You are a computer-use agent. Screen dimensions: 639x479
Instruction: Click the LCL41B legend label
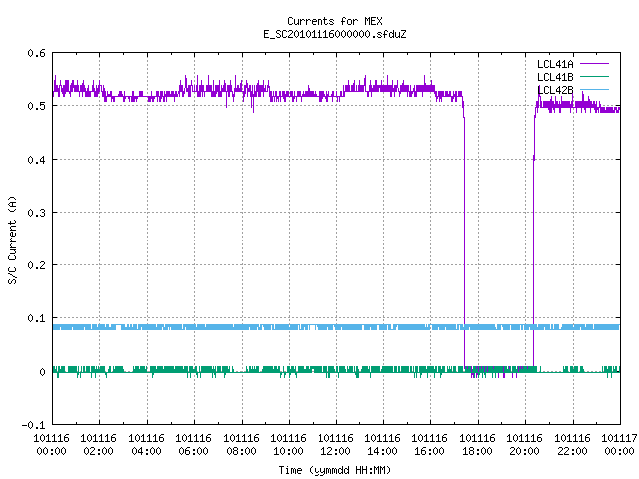(555, 77)
